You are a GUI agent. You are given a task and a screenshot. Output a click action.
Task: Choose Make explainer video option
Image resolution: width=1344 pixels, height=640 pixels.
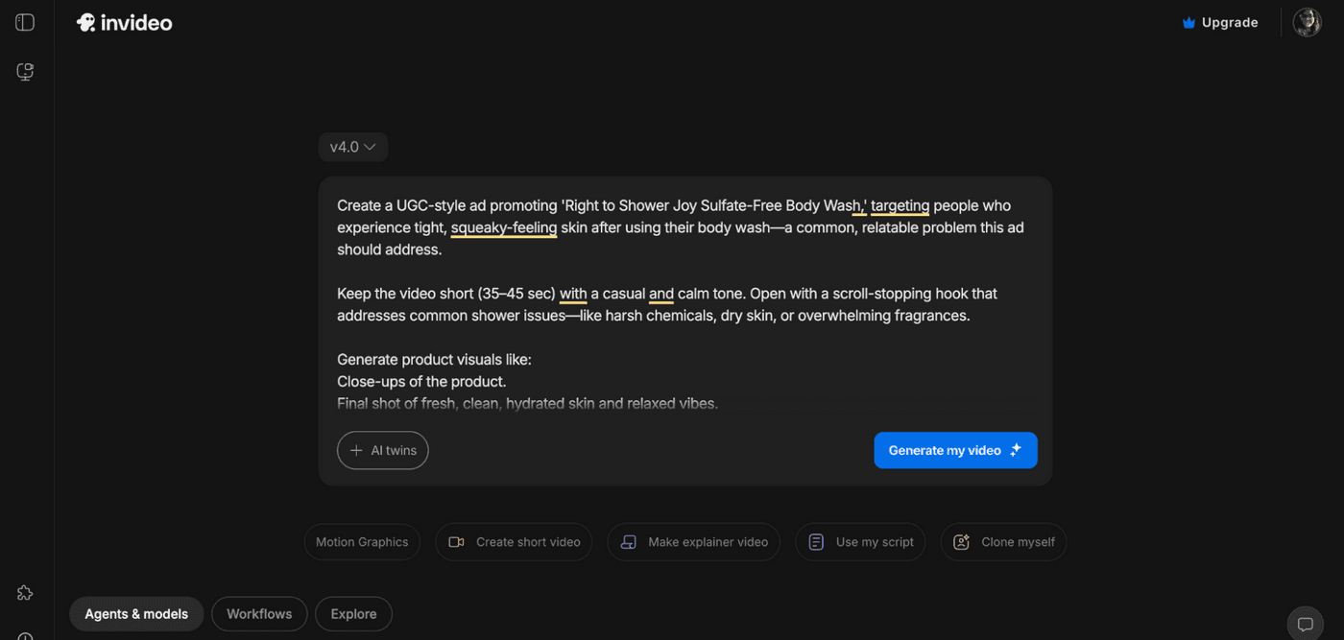coord(693,542)
